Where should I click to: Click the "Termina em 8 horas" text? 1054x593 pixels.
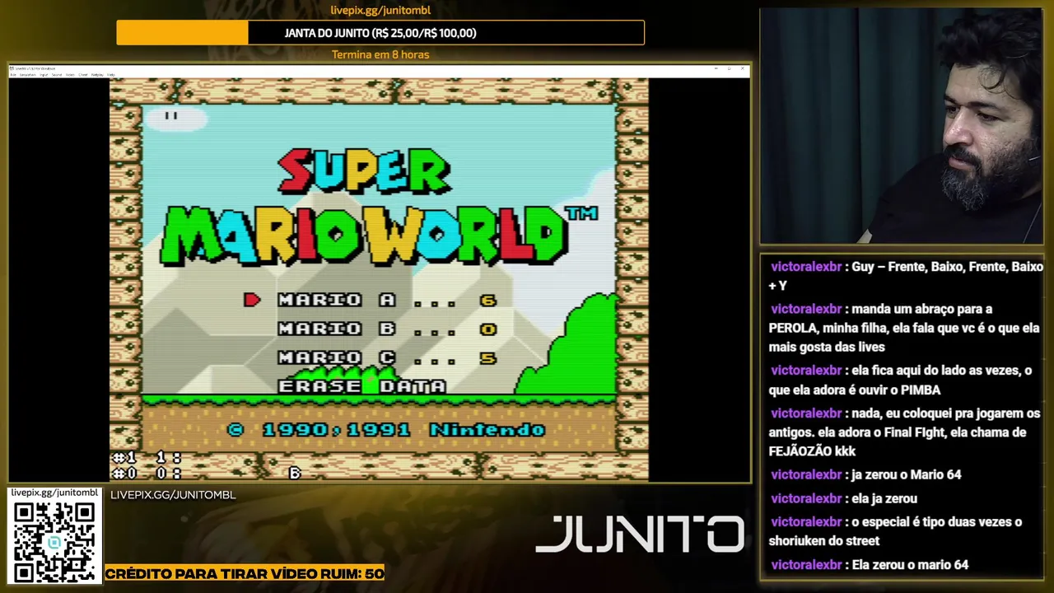(380, 54)
